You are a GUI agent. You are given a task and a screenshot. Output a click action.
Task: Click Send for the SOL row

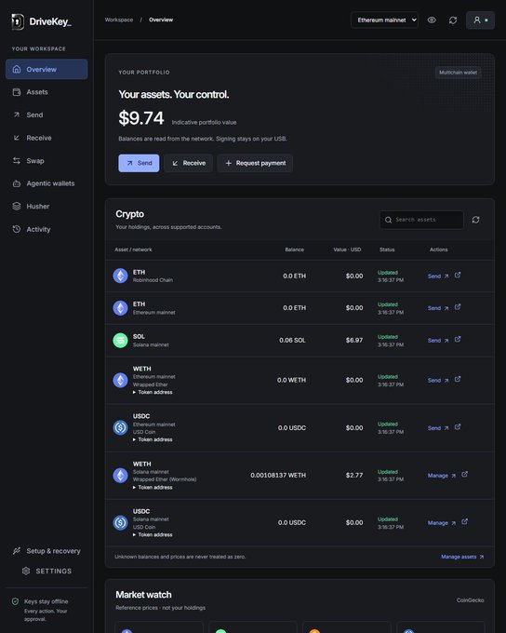(x=438, y=341)
